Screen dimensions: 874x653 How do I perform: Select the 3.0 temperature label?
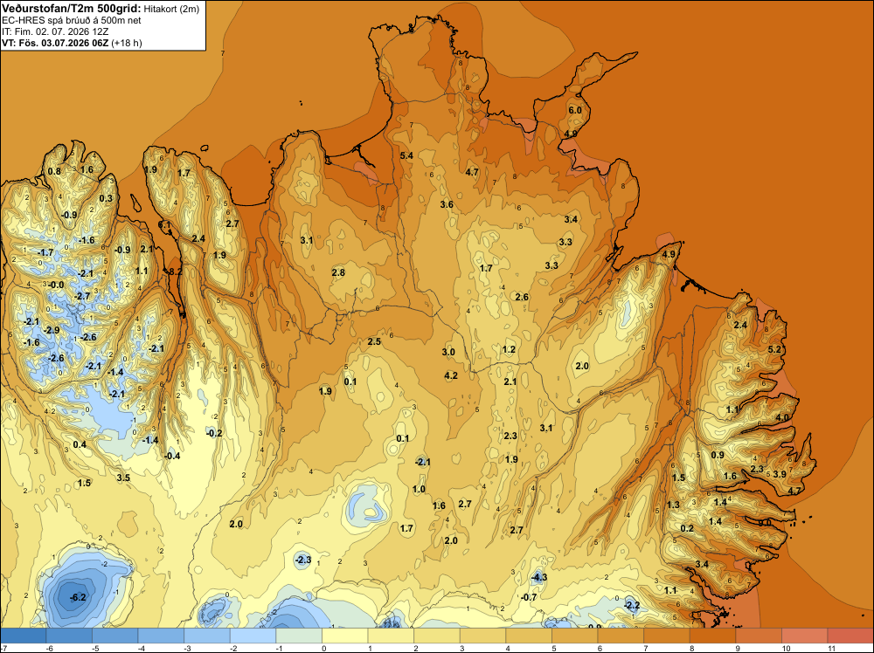coord(448,353)
